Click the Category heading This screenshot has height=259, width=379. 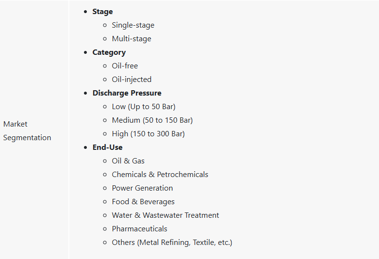[109, 52]
